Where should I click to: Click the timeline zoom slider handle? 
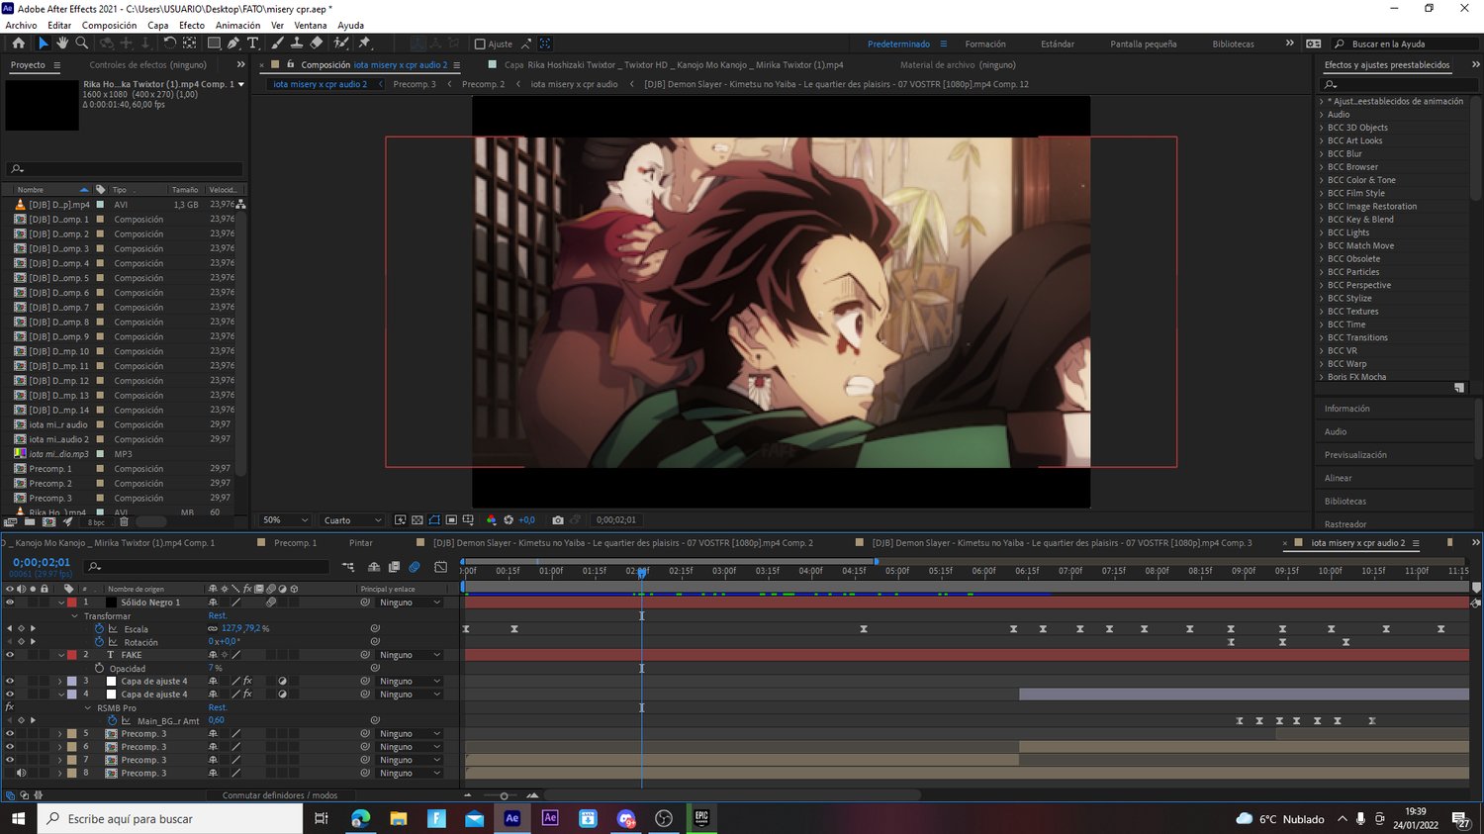pos(504,795)
